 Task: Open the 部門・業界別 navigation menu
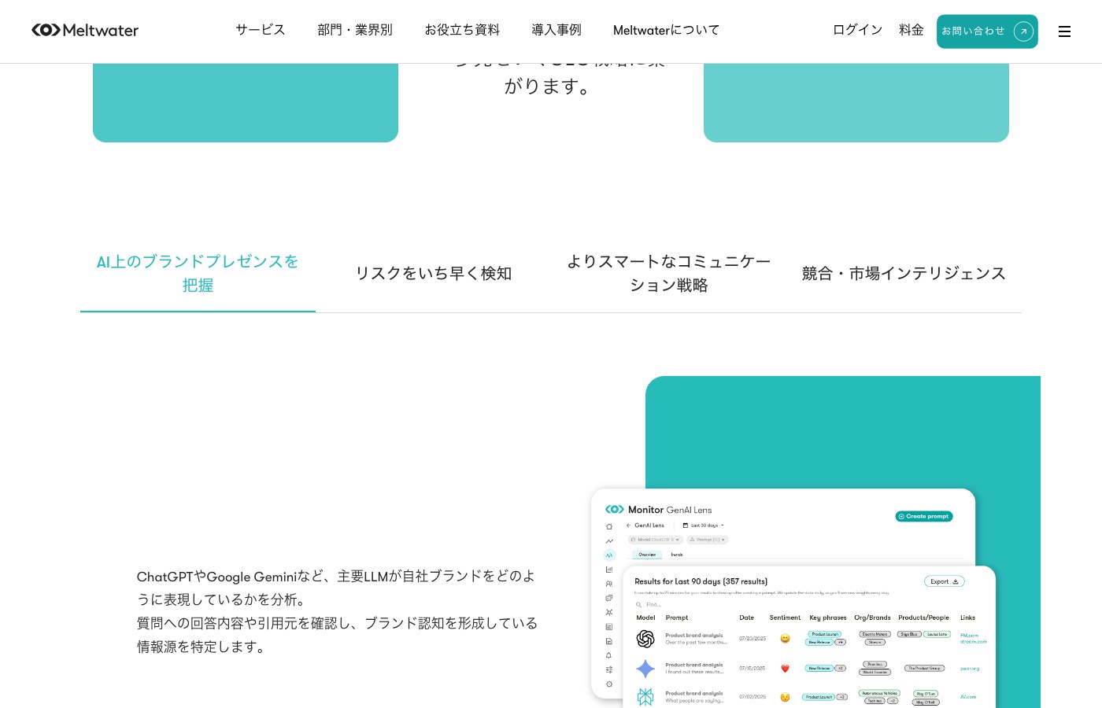(x=355, y=30)
